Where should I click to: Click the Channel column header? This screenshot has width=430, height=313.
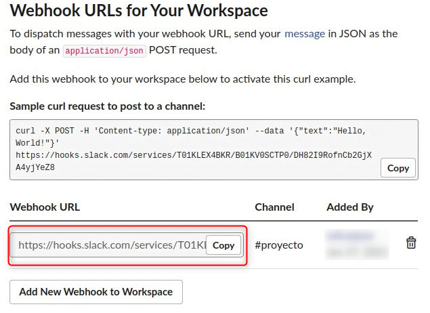(x=274, y=207)
